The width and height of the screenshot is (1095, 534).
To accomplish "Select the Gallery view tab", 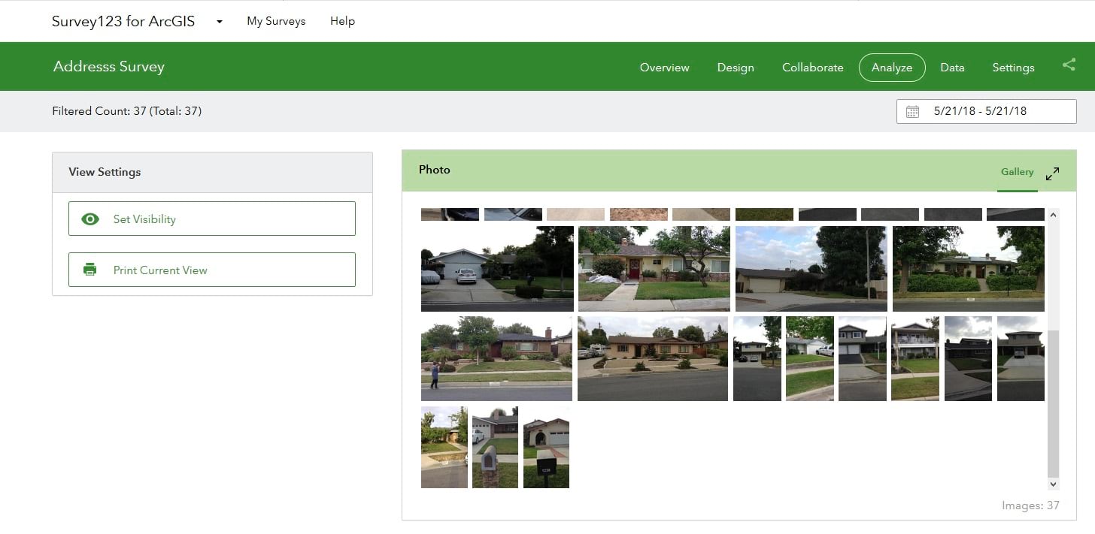I will pyautogui.click(x=1017, y=172).
